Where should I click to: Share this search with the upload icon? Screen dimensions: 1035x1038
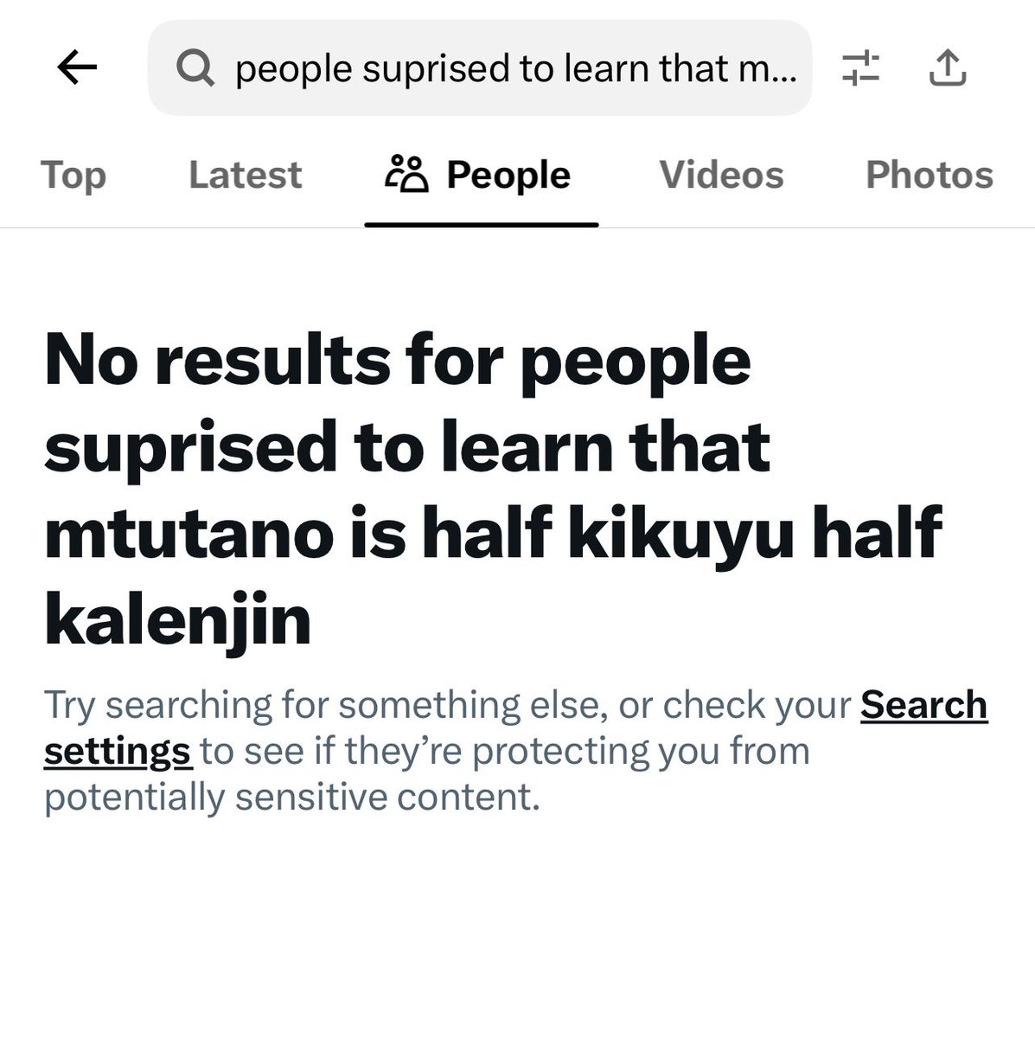click(947, 67)
